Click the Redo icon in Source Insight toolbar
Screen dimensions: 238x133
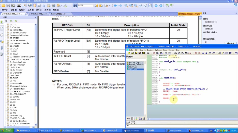pyautogui.click(x=169, y=53)
